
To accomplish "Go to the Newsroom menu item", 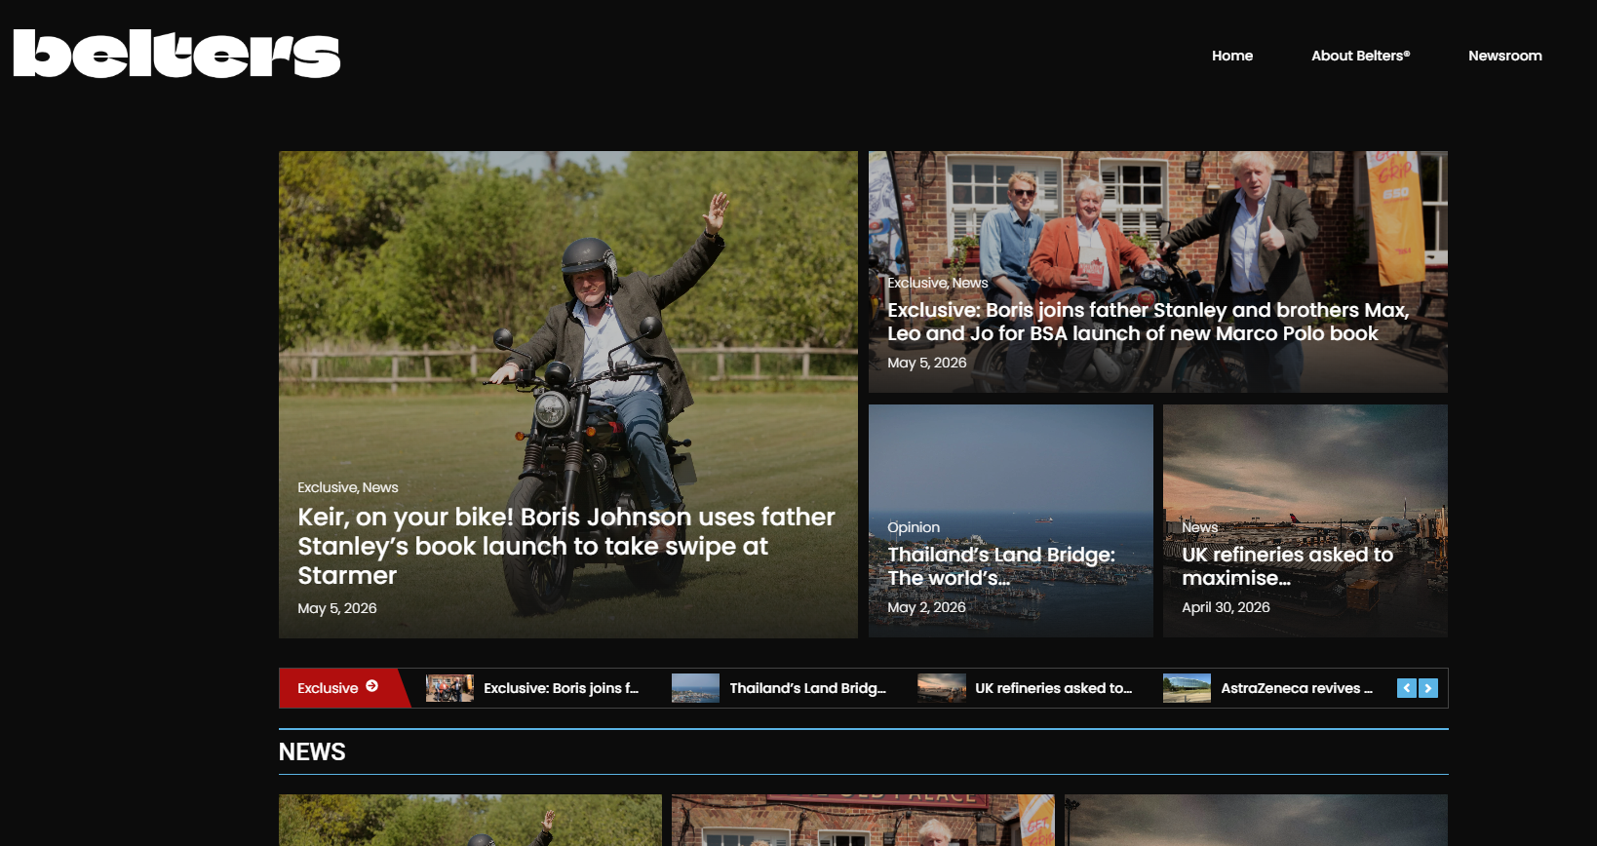I will click(1505, 56).
